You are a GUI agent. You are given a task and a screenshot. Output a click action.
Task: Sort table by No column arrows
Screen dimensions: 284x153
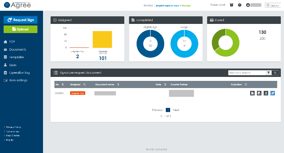(63, 84)
